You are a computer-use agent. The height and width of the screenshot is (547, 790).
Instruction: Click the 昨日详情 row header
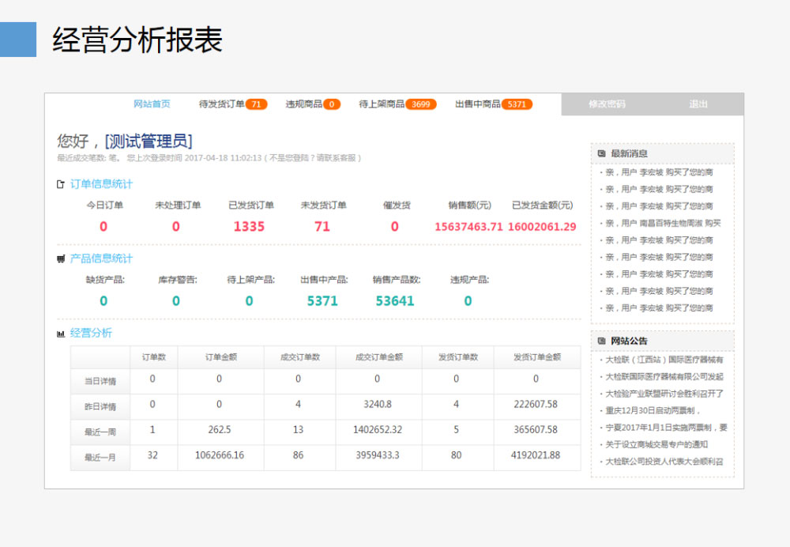(100, 407)
